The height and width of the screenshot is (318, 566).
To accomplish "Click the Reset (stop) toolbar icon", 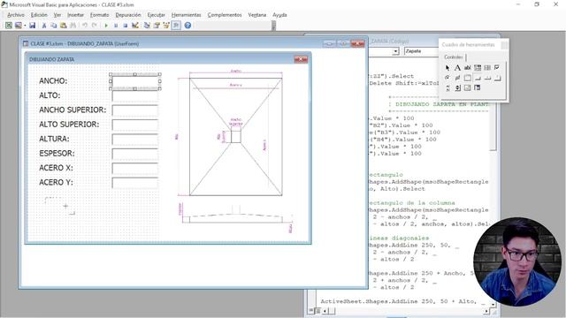I will 126,26.
